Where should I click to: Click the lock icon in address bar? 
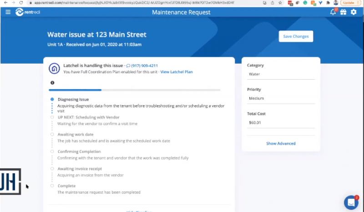click(x=30, y=3)
